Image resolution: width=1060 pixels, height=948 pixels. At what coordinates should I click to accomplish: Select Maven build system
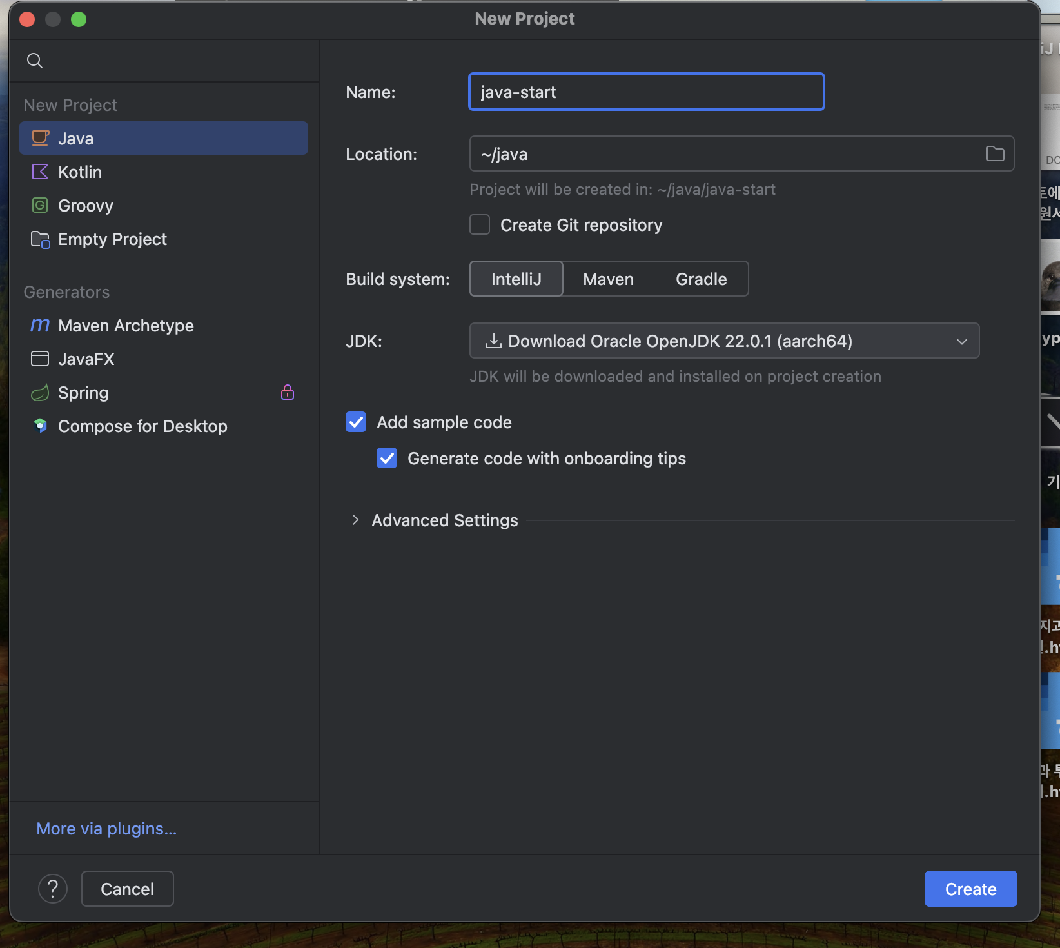608,279
